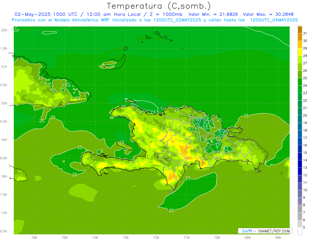The image size is (312, 241).
Task: Pick the dark blue legend band between 12 and 13
Action: [x=300, y=171]
